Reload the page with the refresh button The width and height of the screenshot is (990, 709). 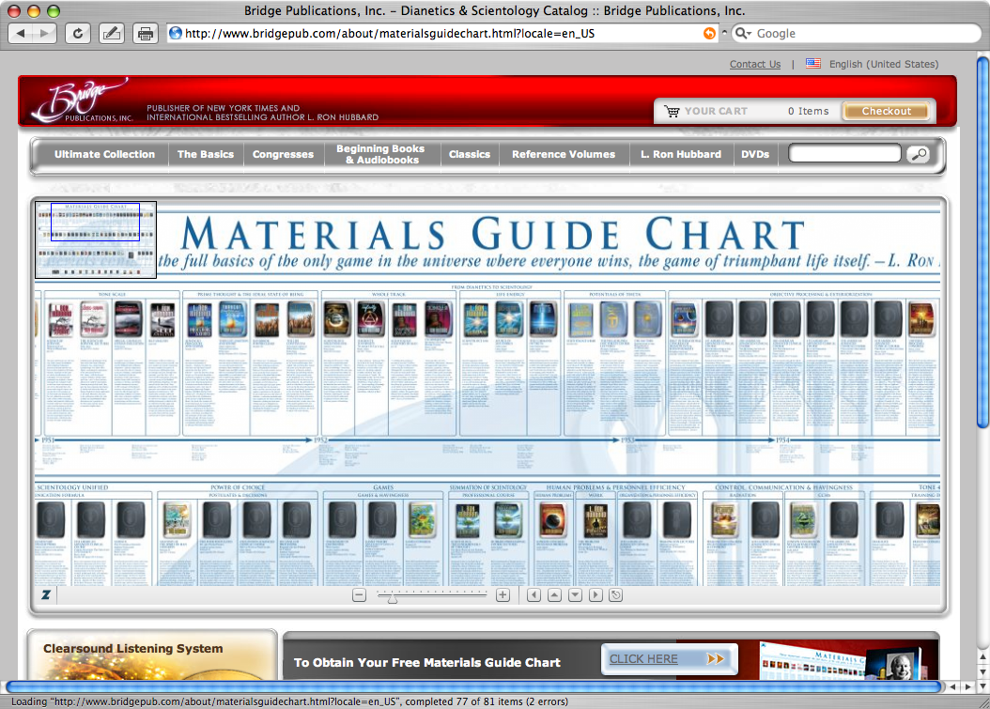(78, 34)
